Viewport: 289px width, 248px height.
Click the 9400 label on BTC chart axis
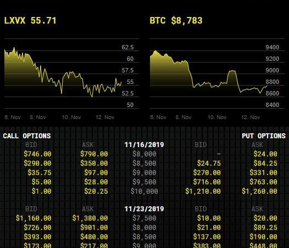(272, 47)
